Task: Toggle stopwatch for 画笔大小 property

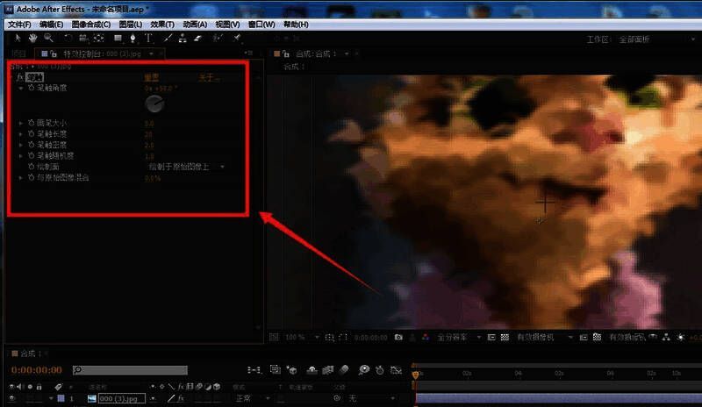Action: [x=32, y=123]
